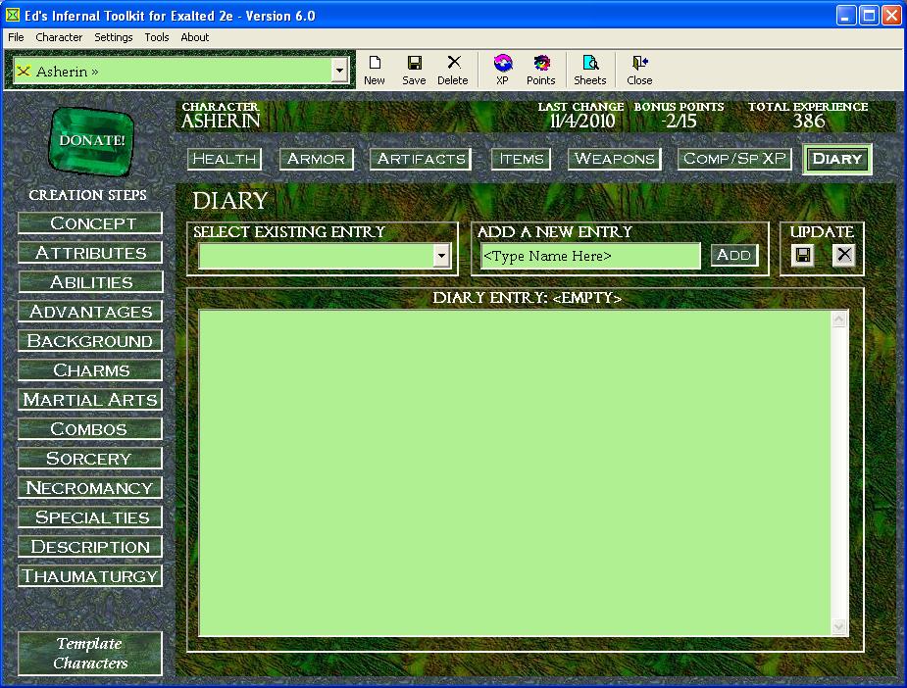907x688 pixels.
Task: Switch to the Weapons tab
Action: click(615, 159)
